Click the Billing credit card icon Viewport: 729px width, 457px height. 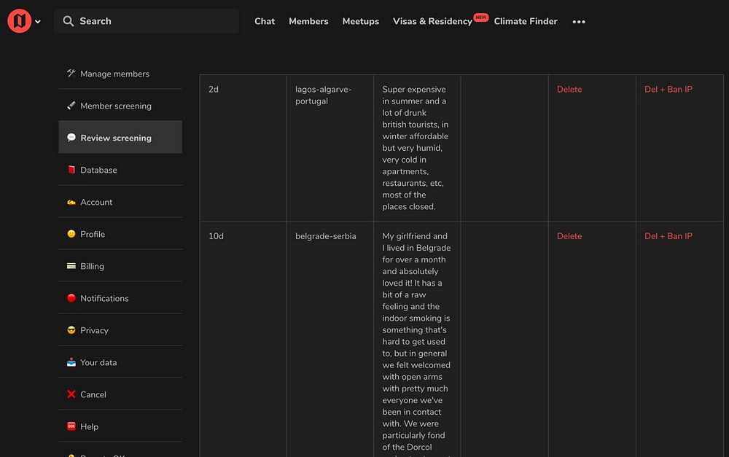click(71, 266)
